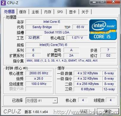
Task: Go to the SPD tab
Action: [60, 12]
